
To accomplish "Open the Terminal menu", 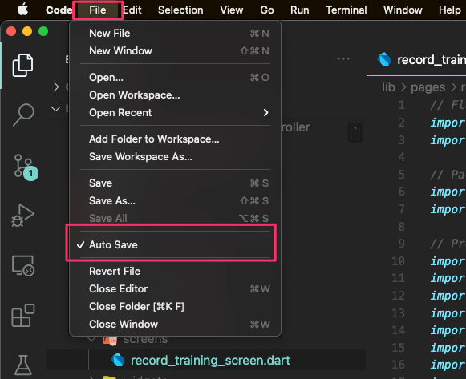I will (346, 10).
